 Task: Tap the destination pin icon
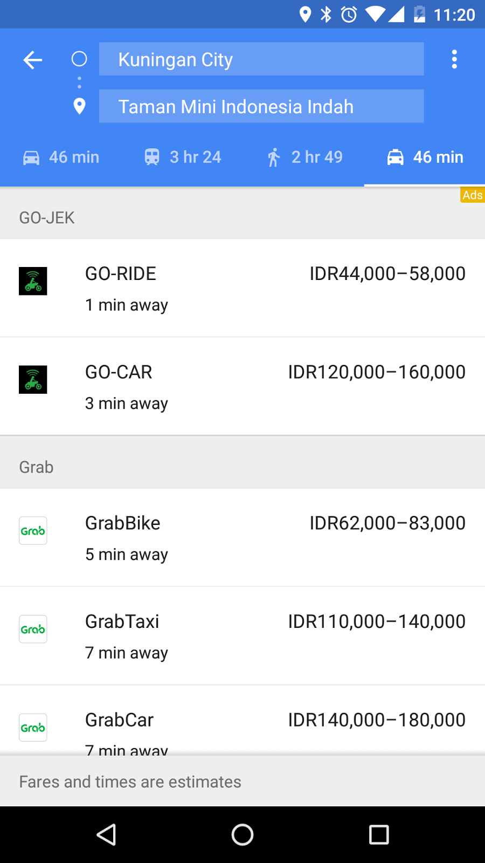point(79,106)
